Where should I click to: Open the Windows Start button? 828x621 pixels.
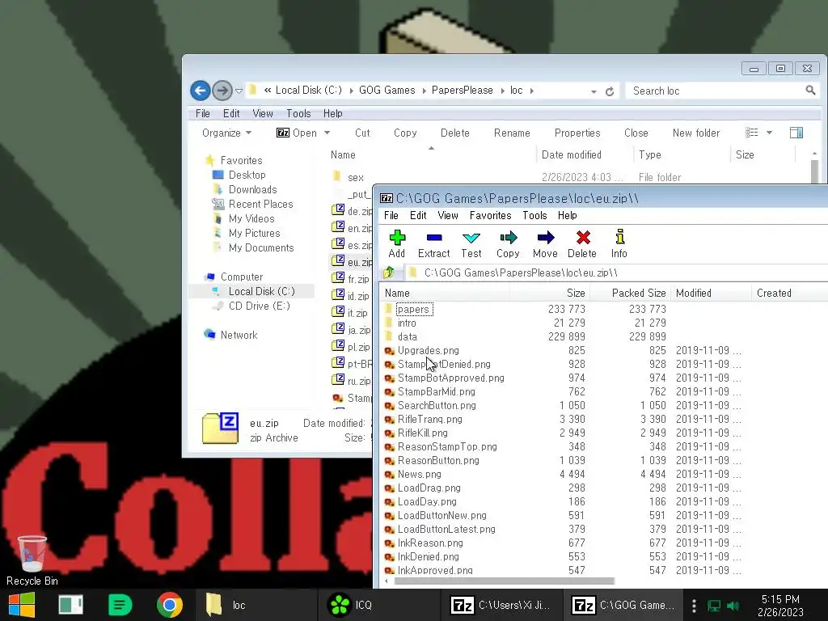[x=22, y=605]
